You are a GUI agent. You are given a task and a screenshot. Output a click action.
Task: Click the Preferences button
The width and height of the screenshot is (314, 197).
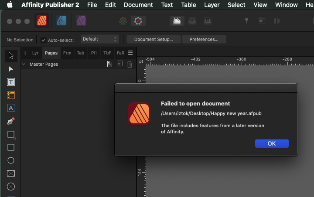coord(204,39)
